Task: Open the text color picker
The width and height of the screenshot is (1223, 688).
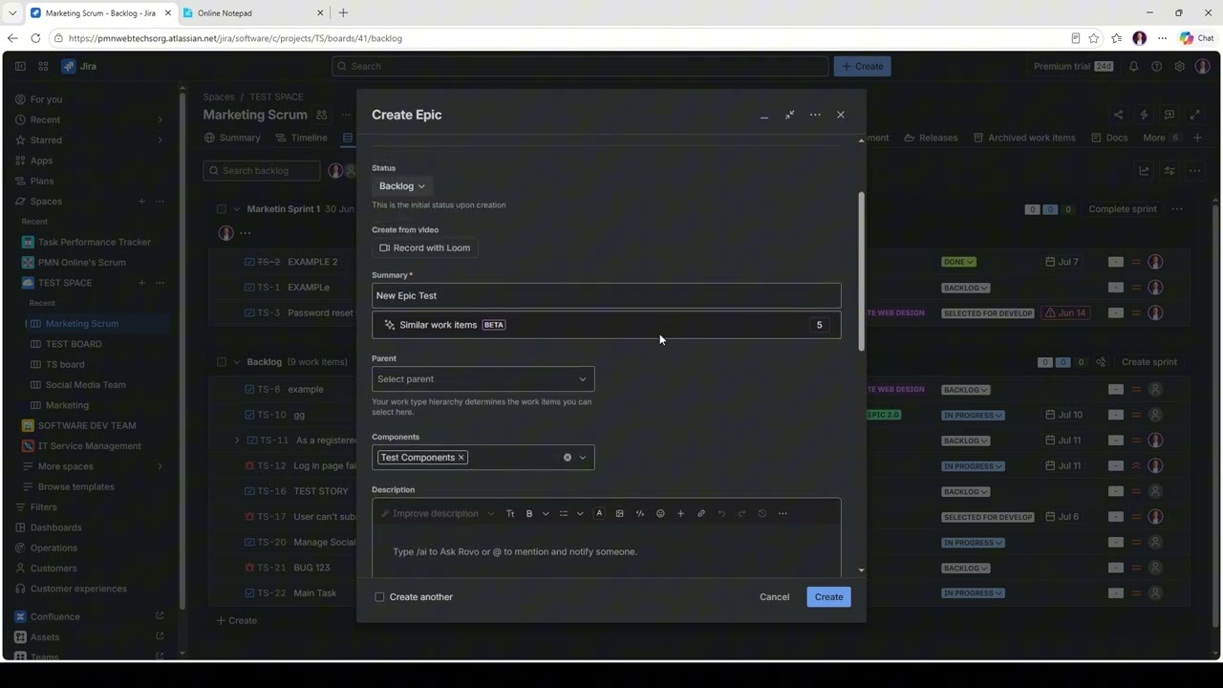Action: tap(599, 514)
